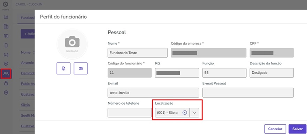Image resolution: width=307 pixels, height=134 pixels.
Task: Click the upload photo file button
Action: click(x=63, y=68)
